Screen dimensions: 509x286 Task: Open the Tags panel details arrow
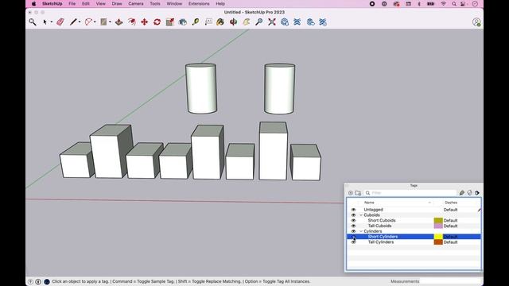(477, 192)
